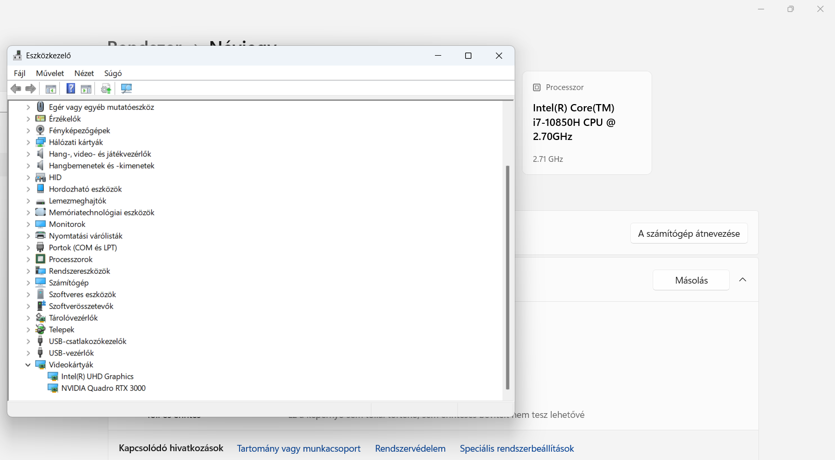Click the show/hide console tree toolbar icon

[51, 89]
